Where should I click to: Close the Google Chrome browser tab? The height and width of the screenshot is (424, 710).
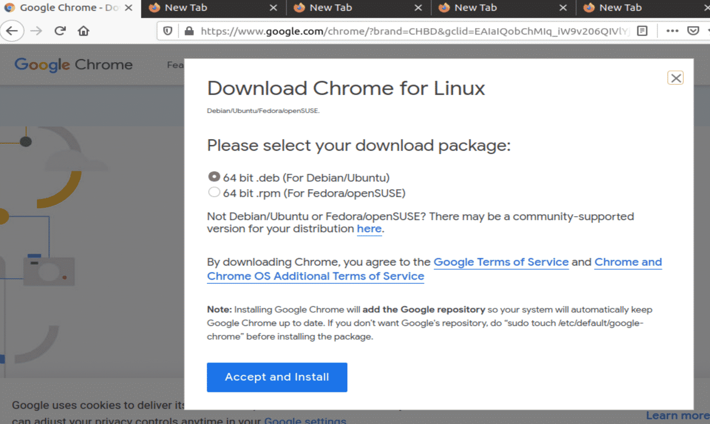[129, 8]
